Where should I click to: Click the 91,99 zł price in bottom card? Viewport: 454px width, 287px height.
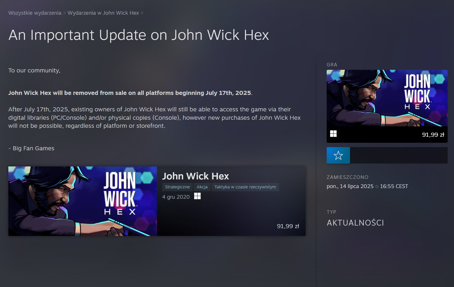[288, 226]
